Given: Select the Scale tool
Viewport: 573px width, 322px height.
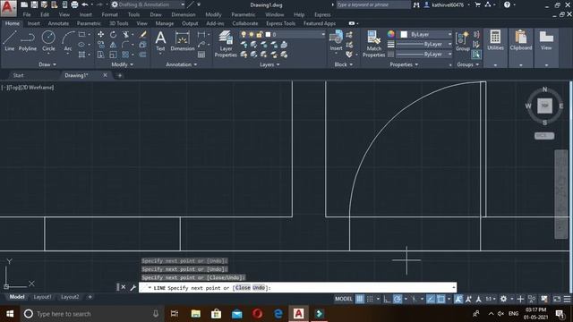Looking at the screenshot, I should (114, 55).
